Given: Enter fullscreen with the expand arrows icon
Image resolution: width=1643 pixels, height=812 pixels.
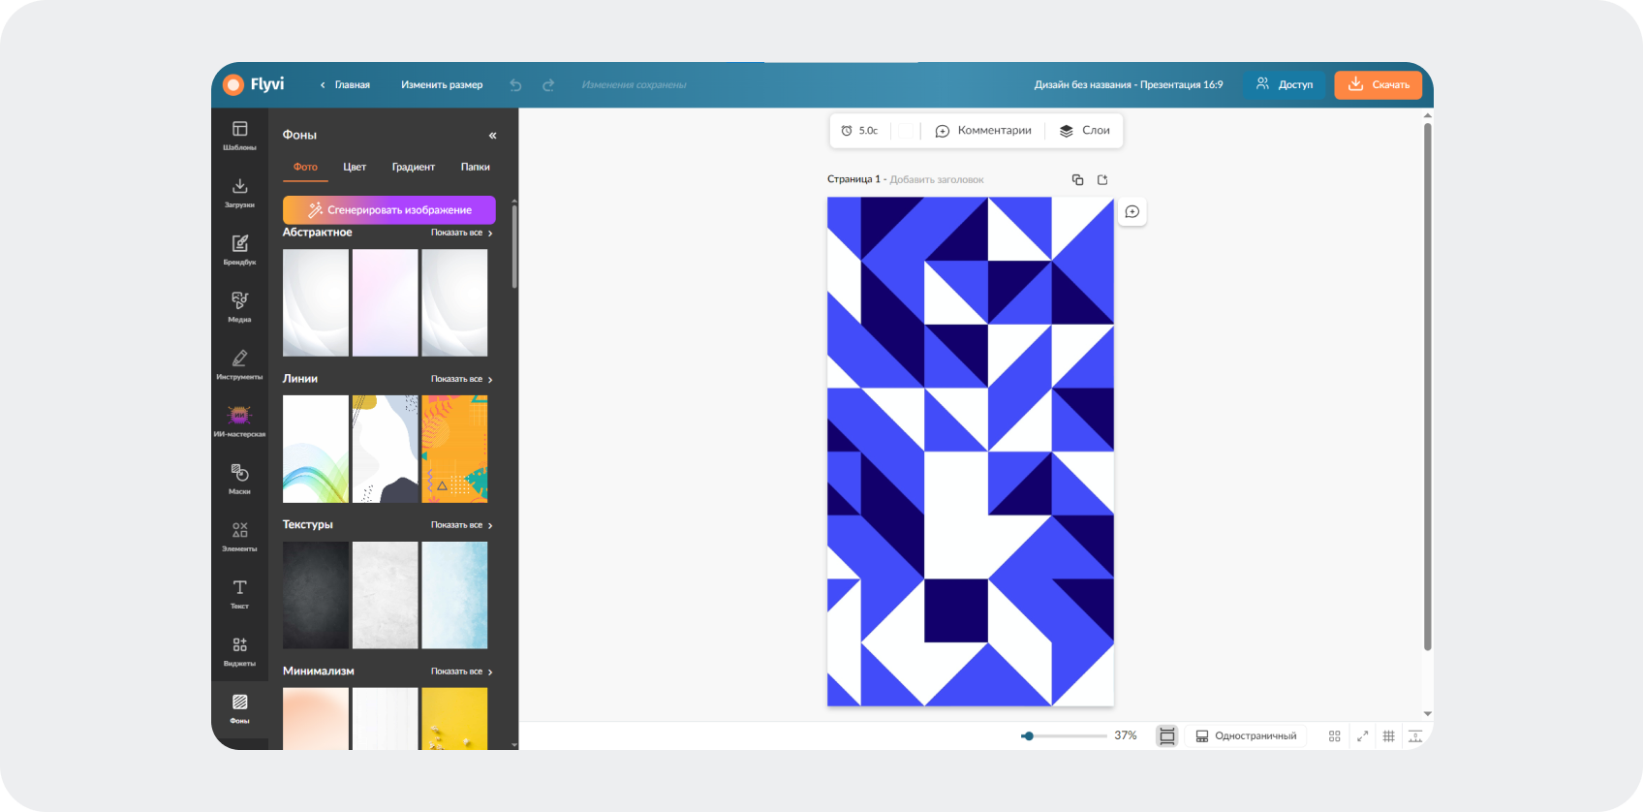Looking at the screenshot, I should pyautogui.click(x=1362, y=736).
